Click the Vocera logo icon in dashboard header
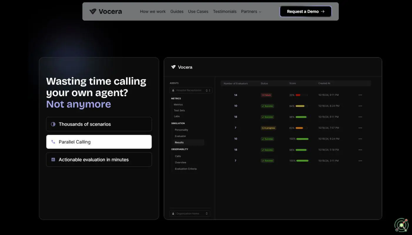Screen dimensions: 412x235 click(174, 67)
